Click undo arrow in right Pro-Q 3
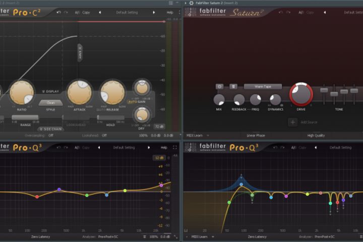 (275, 148)
